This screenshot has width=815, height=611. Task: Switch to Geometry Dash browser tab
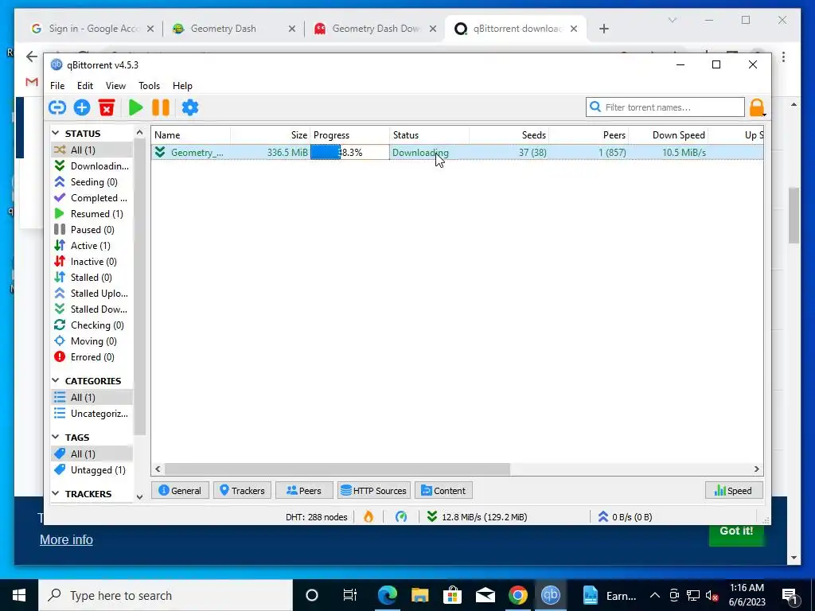[x=234, y=29]
